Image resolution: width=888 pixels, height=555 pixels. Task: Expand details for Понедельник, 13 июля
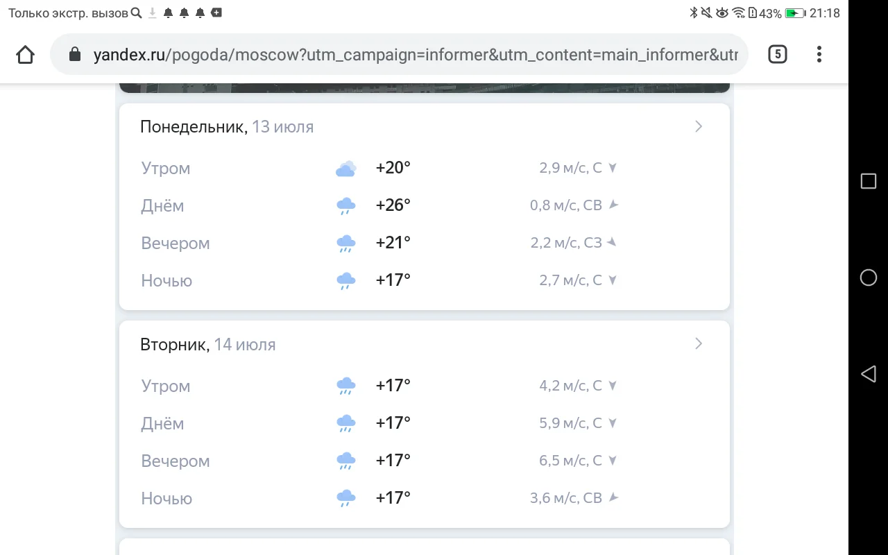pos(698,126)
